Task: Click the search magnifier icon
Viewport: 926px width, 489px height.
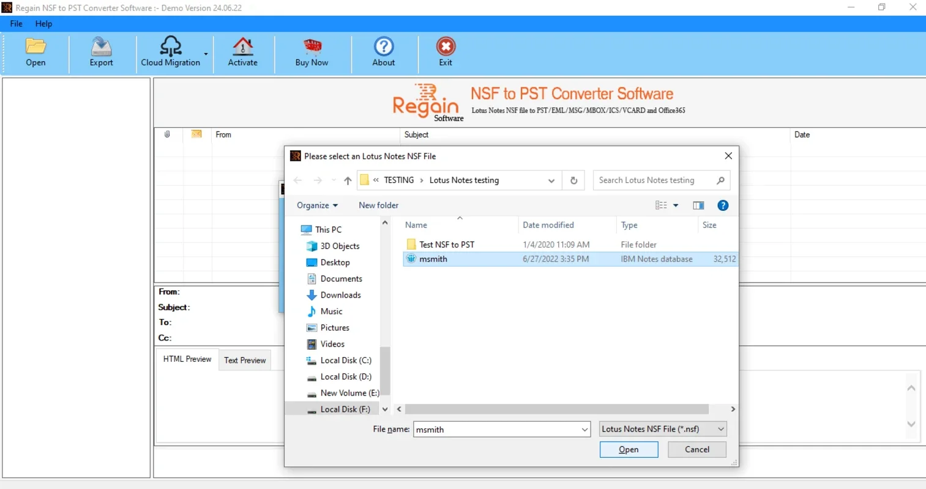Action: pos(721,180)
